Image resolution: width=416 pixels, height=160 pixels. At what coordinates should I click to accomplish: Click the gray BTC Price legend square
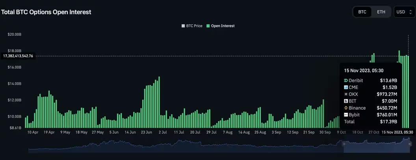click(183, 26)
